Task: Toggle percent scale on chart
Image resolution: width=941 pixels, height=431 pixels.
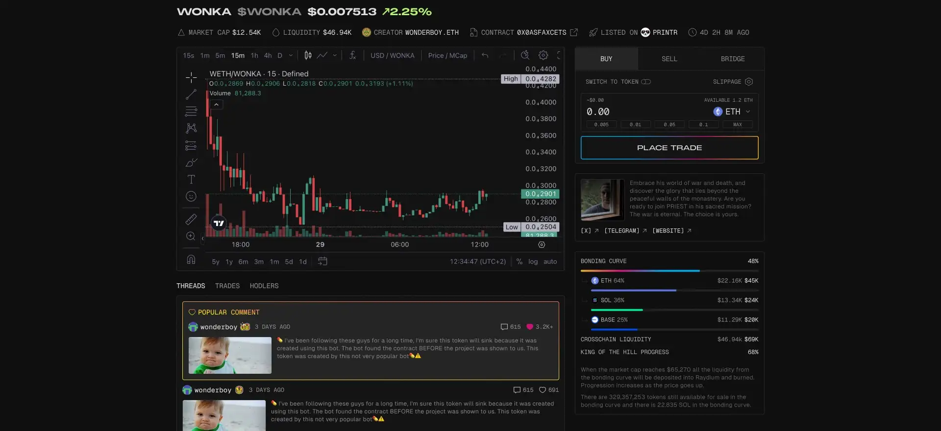Action: click(519, 261)
